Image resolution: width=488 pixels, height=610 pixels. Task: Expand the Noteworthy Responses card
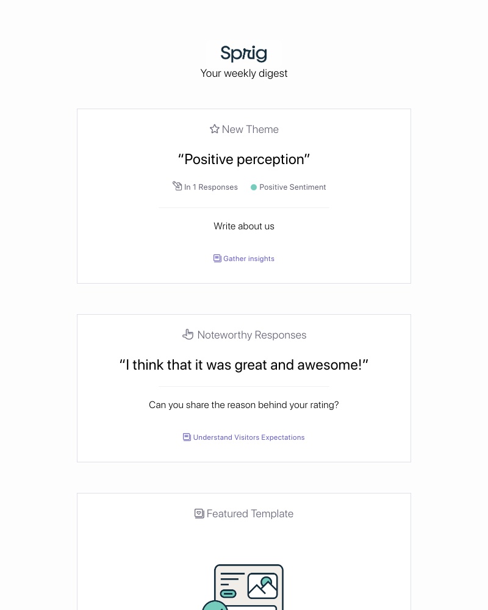coord(244,388)
